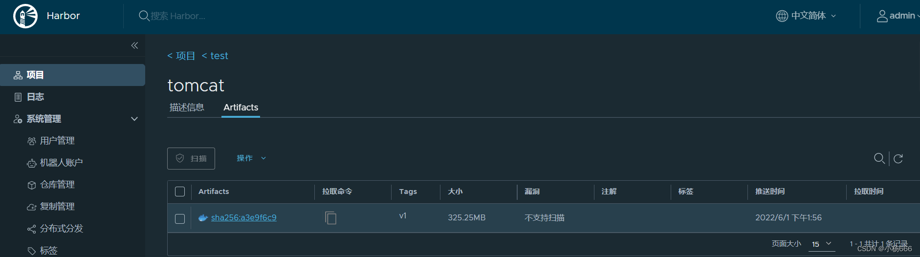Click the 扫描 scan button

click(191, 158)
